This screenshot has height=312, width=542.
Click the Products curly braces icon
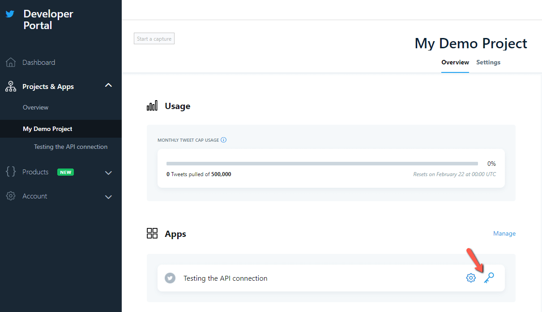click(11, 172)
